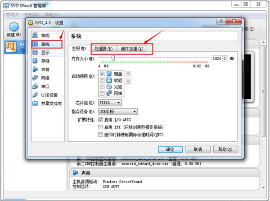This screenshot has width=270, height=201.
Task: Switch to the 硬件加速 tab
Action: tap(132, 49)
